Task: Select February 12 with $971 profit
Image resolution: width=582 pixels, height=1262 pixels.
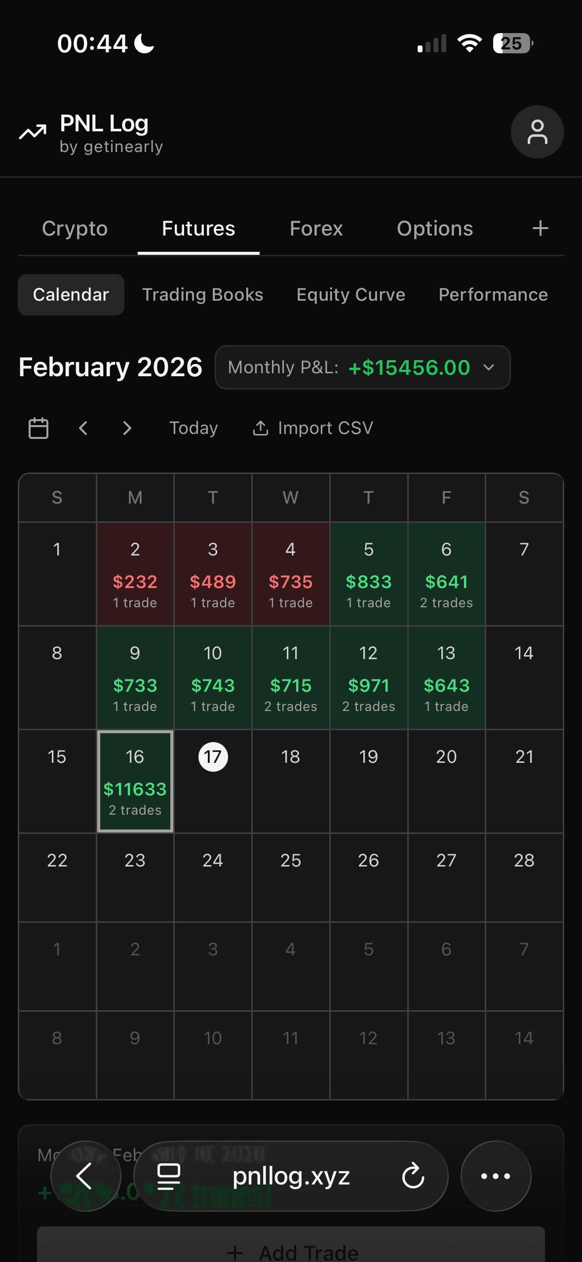Action: [368, 677]
